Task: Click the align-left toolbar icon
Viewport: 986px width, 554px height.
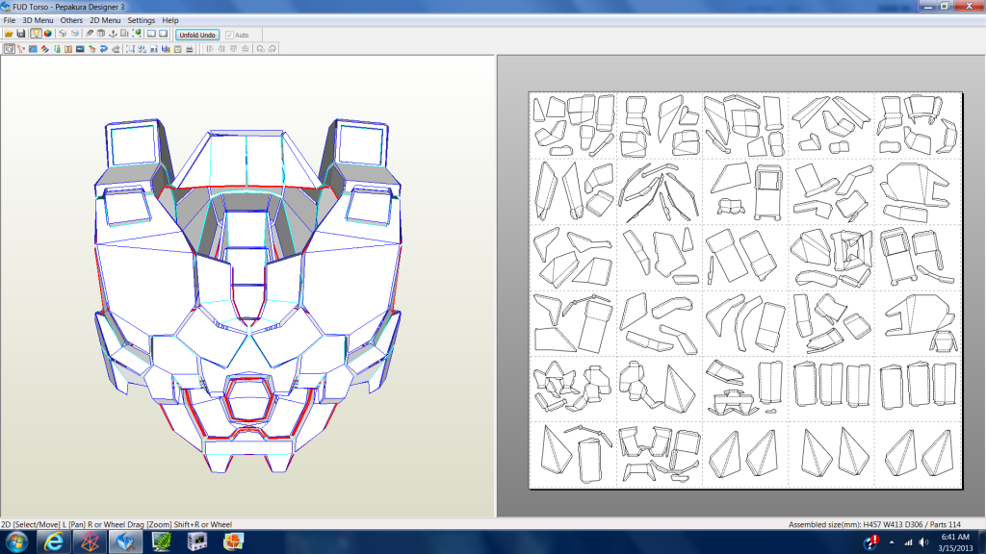Action: pos(209,49)
